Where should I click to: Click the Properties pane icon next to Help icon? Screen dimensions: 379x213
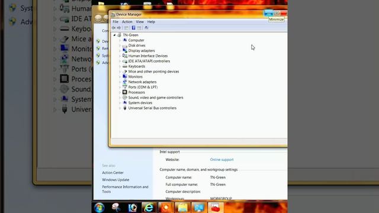(x=139, y=28)
